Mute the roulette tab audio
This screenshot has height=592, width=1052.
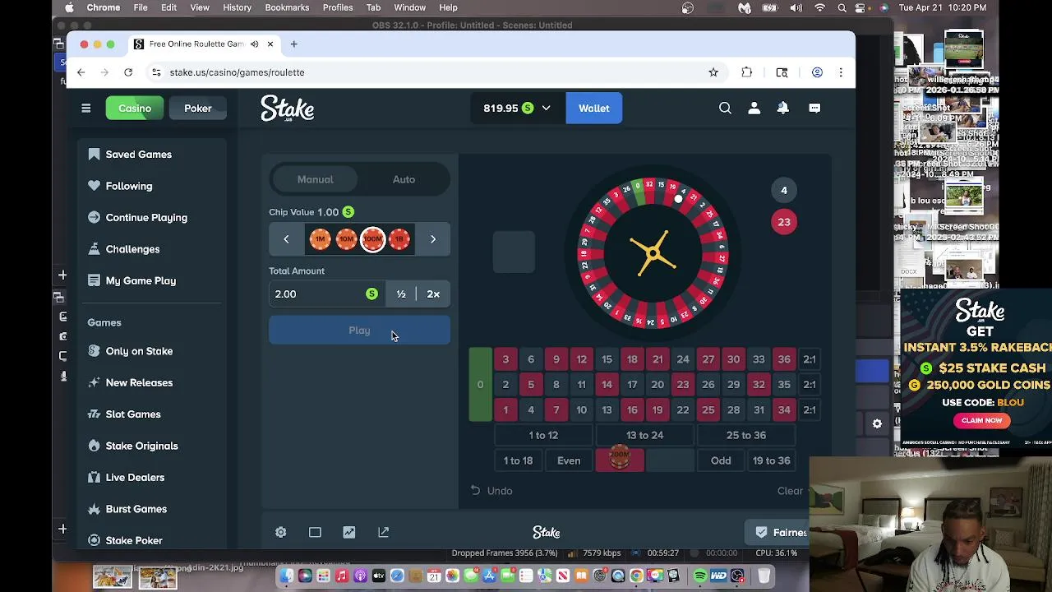point(255,44)
